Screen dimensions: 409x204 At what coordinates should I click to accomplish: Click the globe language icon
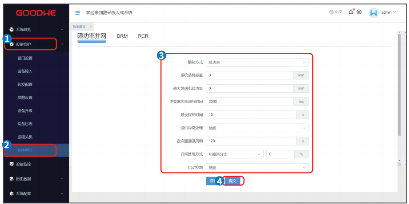coord(331,12)
